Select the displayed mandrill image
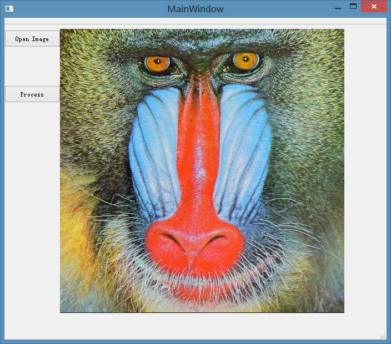 202,171
